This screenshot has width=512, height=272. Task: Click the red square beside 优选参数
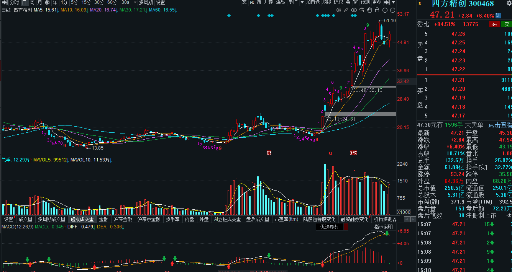point(346,227)
